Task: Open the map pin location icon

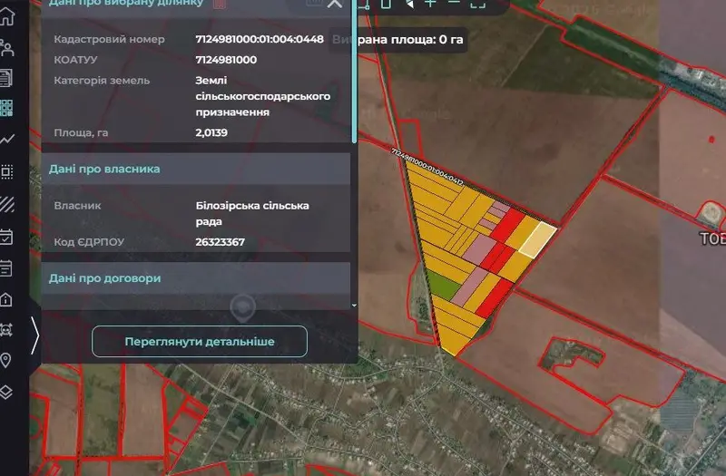Action: coord(5,360)
